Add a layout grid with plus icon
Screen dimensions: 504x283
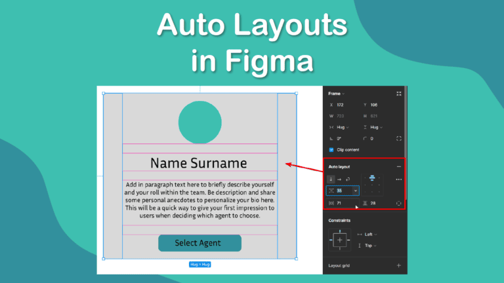point(398,265)
